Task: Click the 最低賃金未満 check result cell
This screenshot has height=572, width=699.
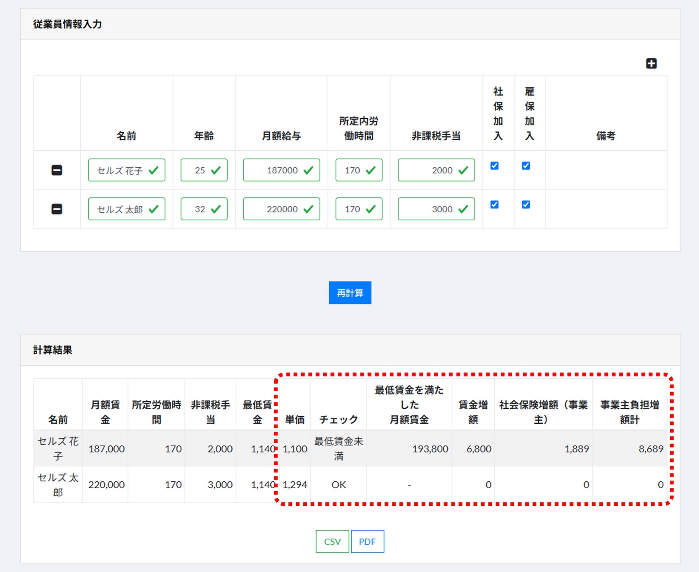Action: click(339, 449)
